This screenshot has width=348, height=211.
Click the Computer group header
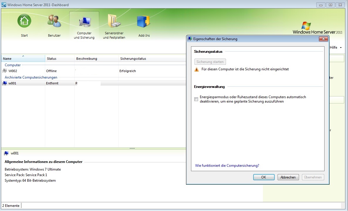(x=13, y=65)
